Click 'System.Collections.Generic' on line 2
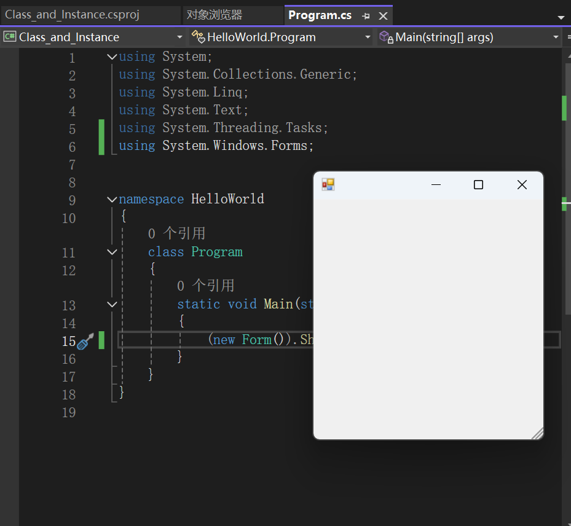The image size is (571, 526). [257, 74]
